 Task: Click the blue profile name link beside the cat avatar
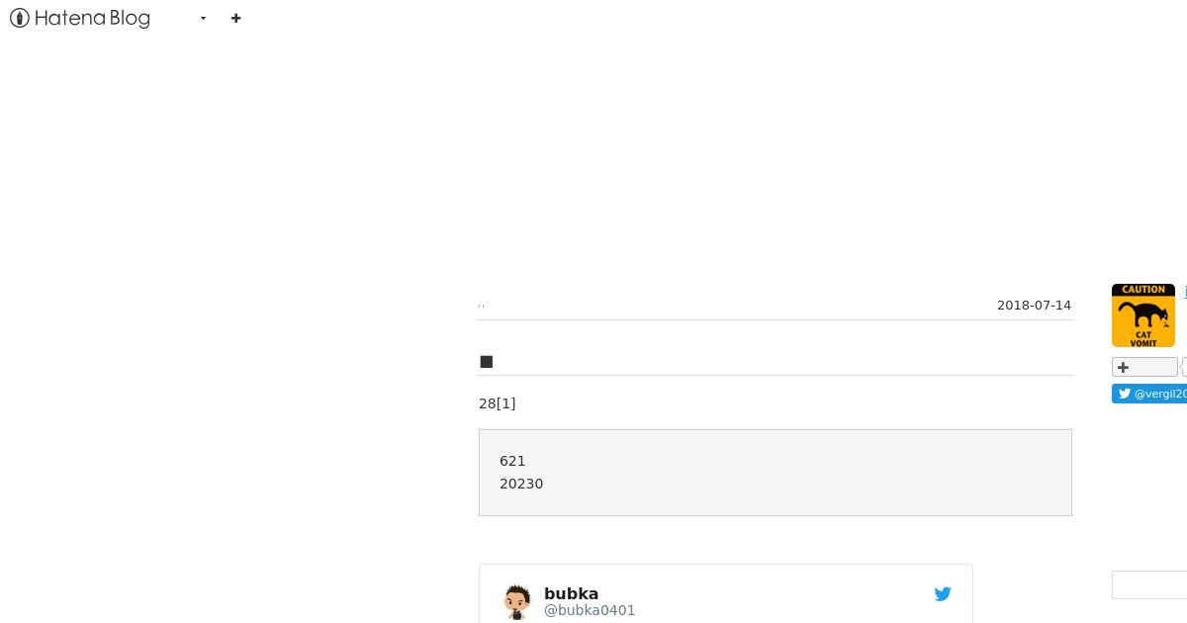tap(1185, 292)
